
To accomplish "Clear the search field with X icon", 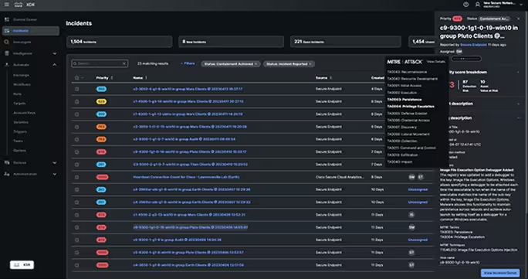I will 124,63.
